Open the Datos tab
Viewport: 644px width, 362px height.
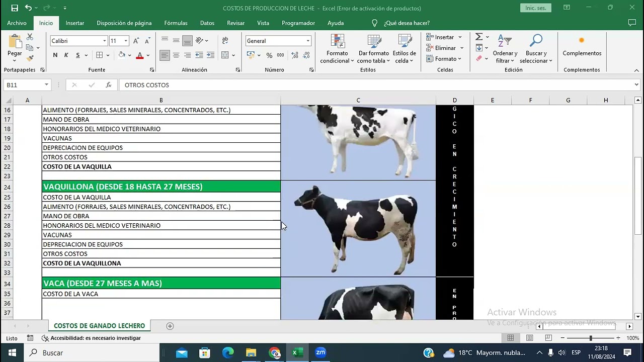pyautogui.click(x=207, y=23)
